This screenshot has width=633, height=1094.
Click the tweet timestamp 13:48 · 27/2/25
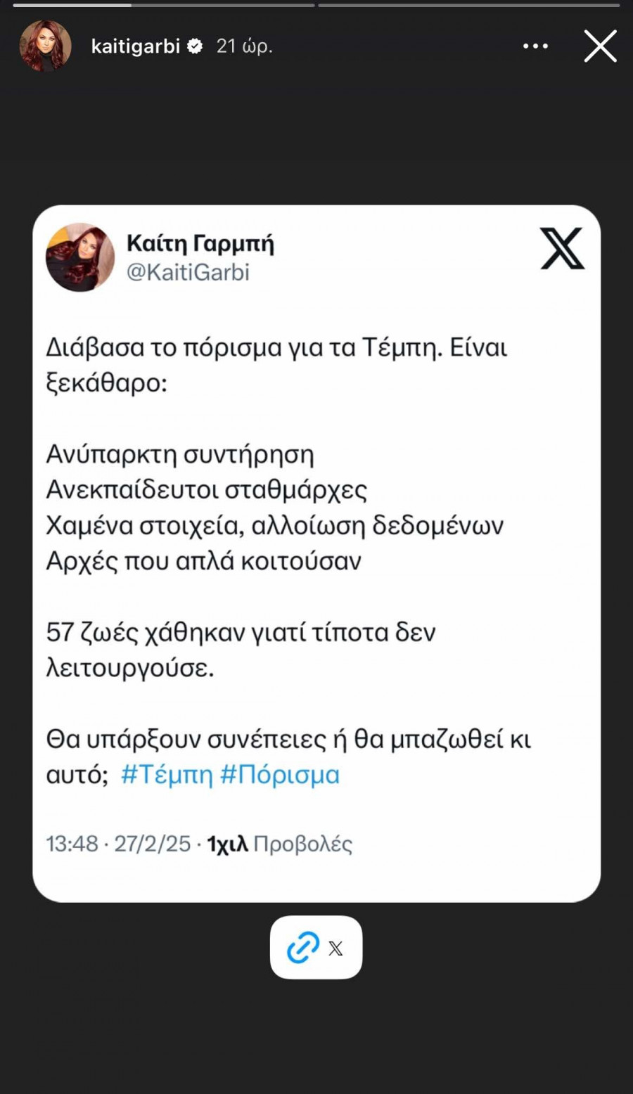[x=118, y=843]
